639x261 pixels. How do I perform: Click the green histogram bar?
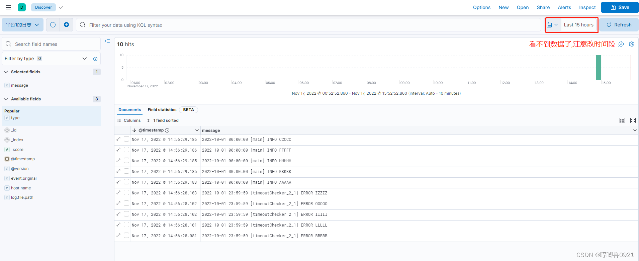tap(599, 68)
